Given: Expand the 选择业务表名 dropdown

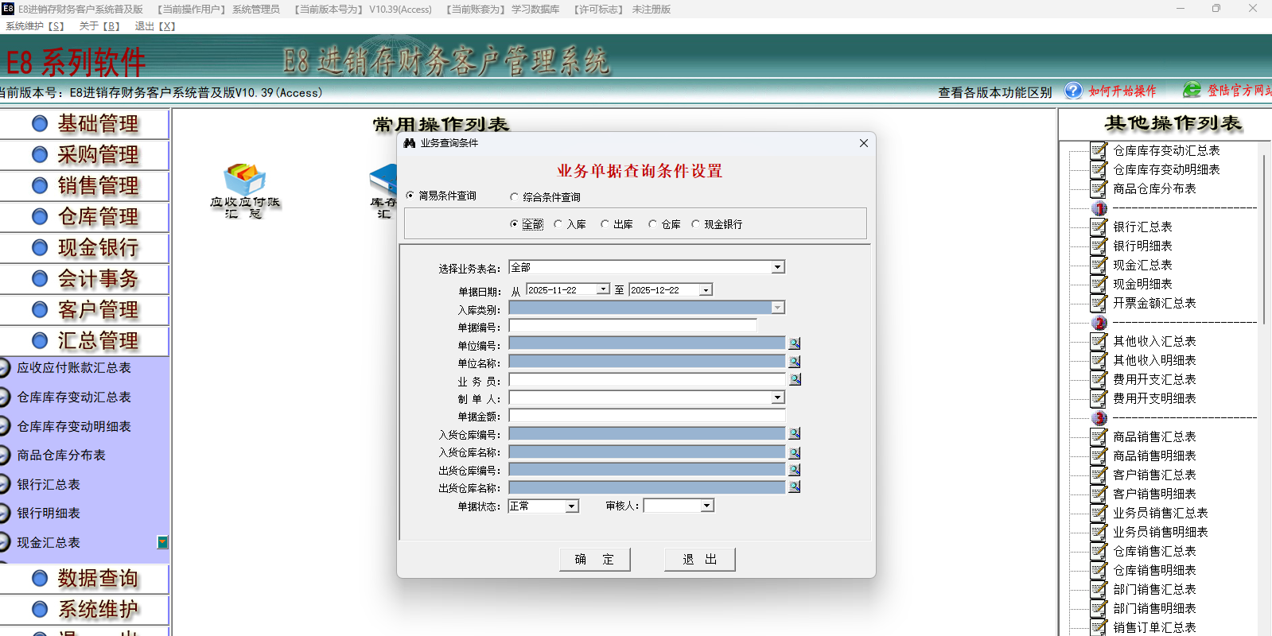Looking at the screenshot, I should click(x=777, y=268).
